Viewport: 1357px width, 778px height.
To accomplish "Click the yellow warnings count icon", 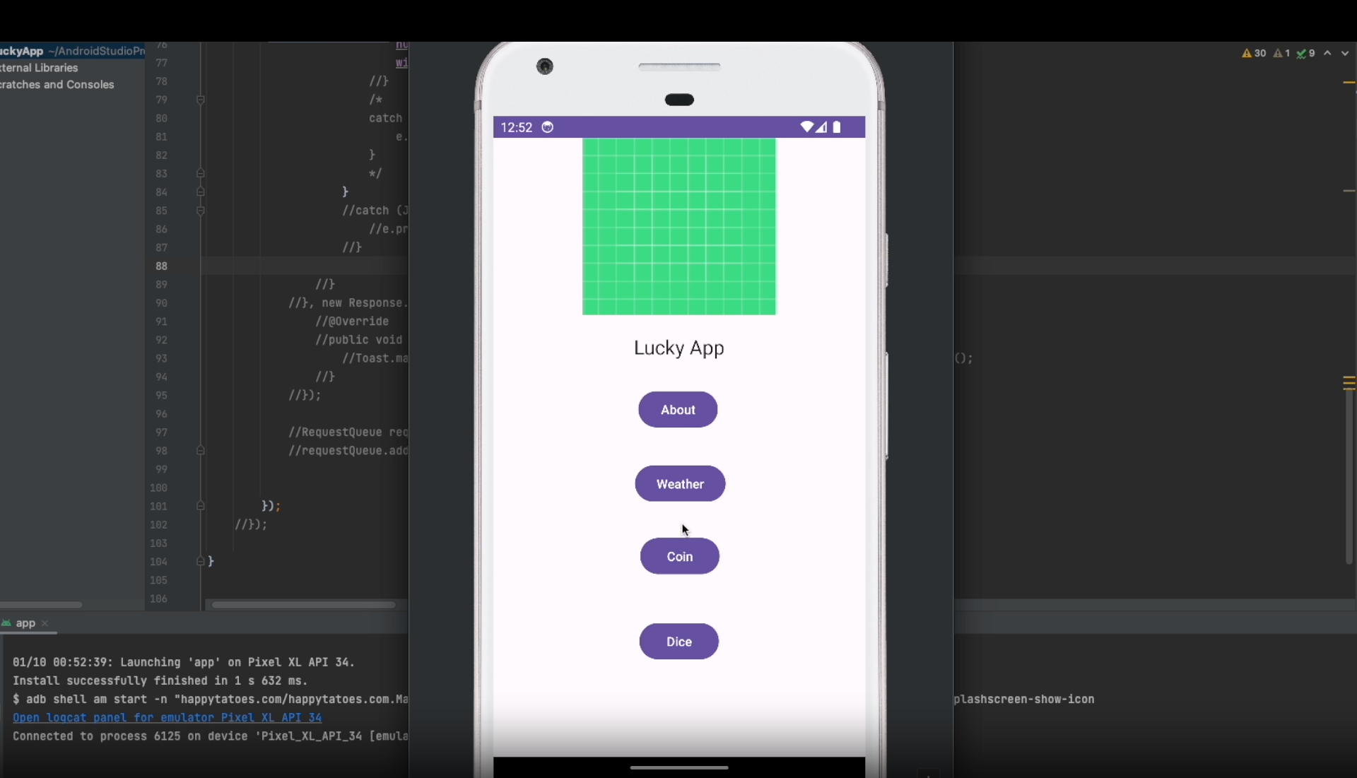I will [1247, 53].
